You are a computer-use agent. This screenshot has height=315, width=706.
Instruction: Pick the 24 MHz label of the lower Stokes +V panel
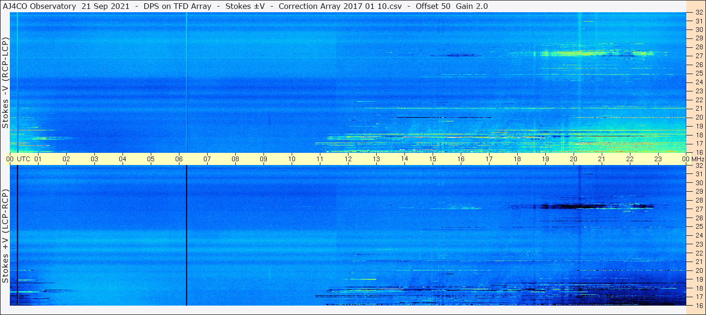(699, 235)
